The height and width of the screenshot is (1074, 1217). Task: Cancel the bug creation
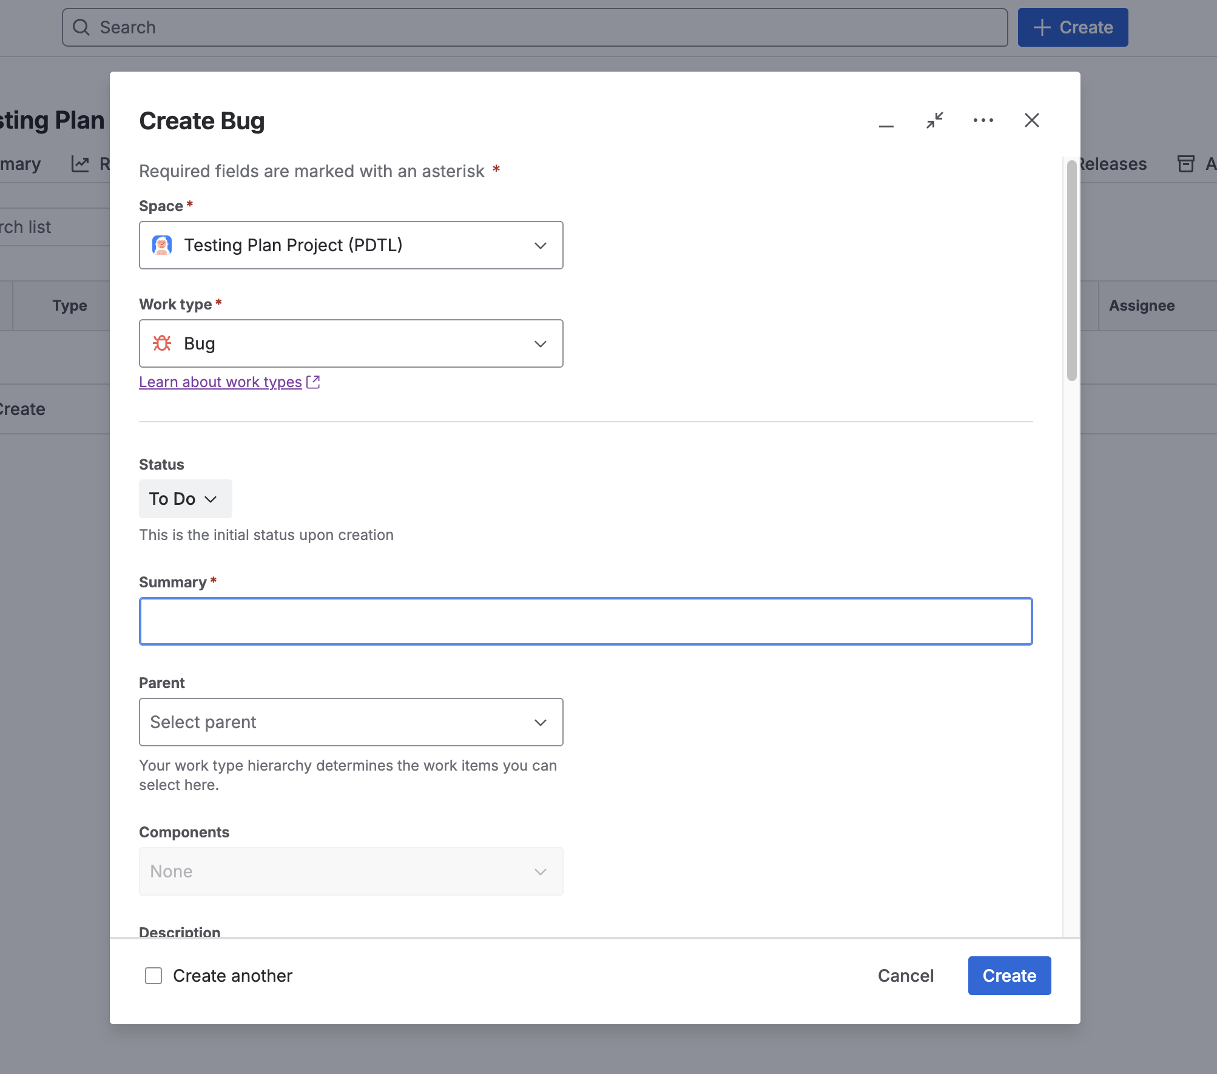[x=905, y=976]
